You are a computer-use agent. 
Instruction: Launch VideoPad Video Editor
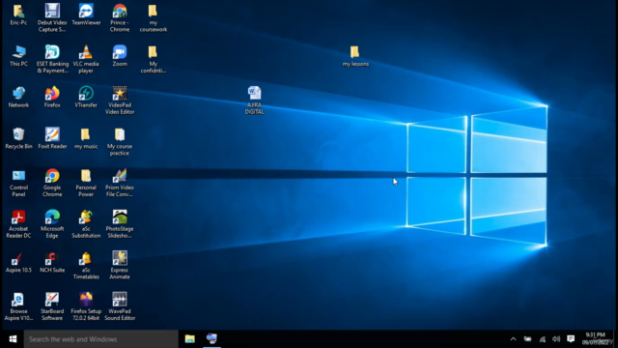coord(120,101)
